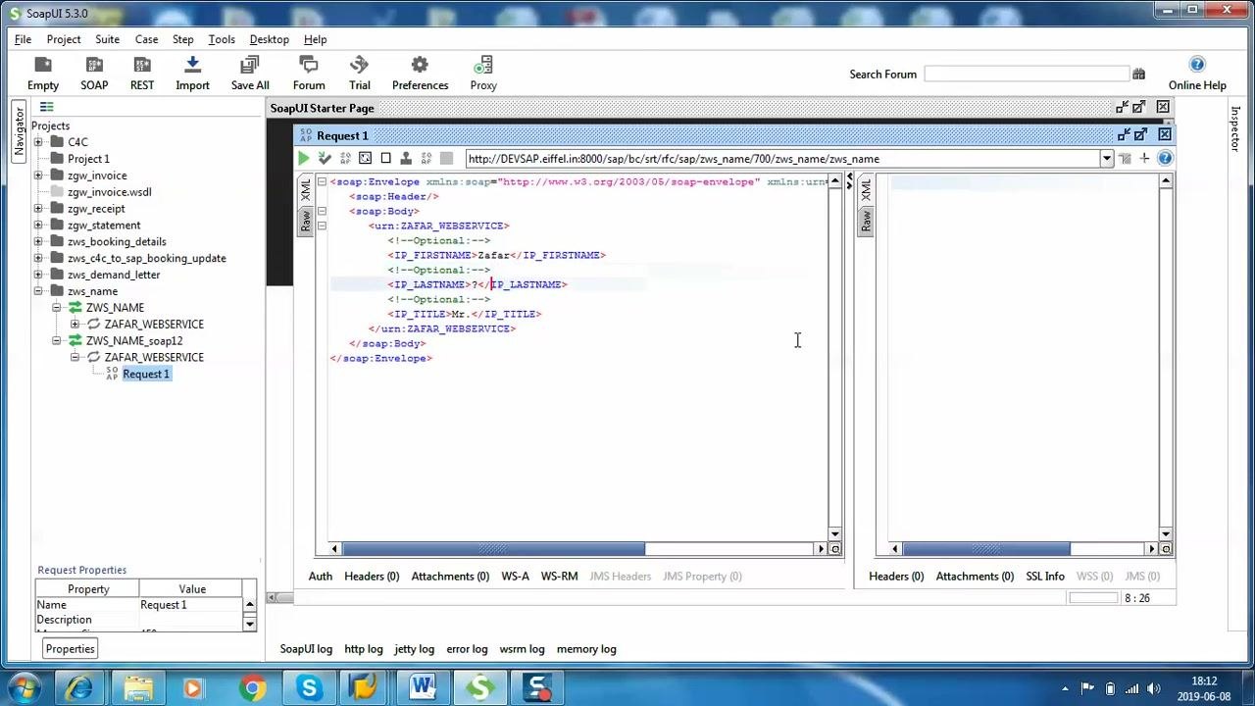Screen dimensions: 1255x706
Task: Click the Import toolbar button
Action: pos(192,74)
